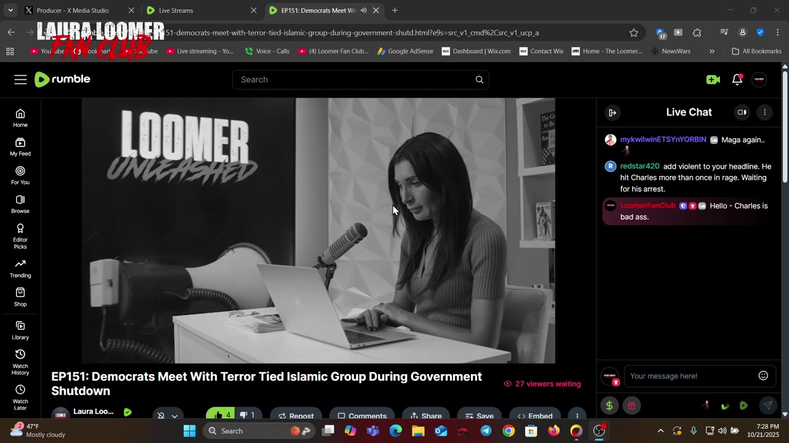Open the For You page
The width and height of the screenshot is (789, 443).
click(20, 175)
